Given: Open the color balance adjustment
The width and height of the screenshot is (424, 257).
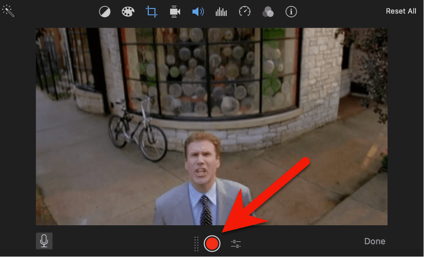Looking at the screenshot, I should [105, 12].
